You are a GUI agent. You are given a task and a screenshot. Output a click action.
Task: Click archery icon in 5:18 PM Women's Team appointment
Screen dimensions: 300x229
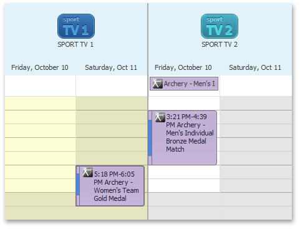pos(87,172)
